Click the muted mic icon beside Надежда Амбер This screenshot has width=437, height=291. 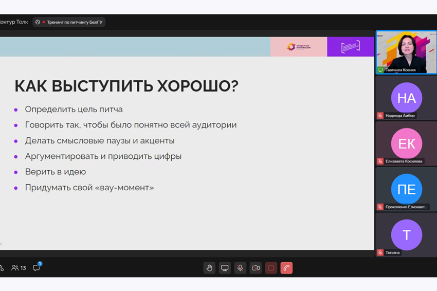pos(380,116)
